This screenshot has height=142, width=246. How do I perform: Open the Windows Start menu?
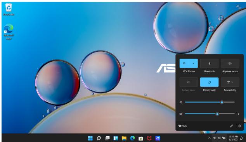tap(90, 138)
